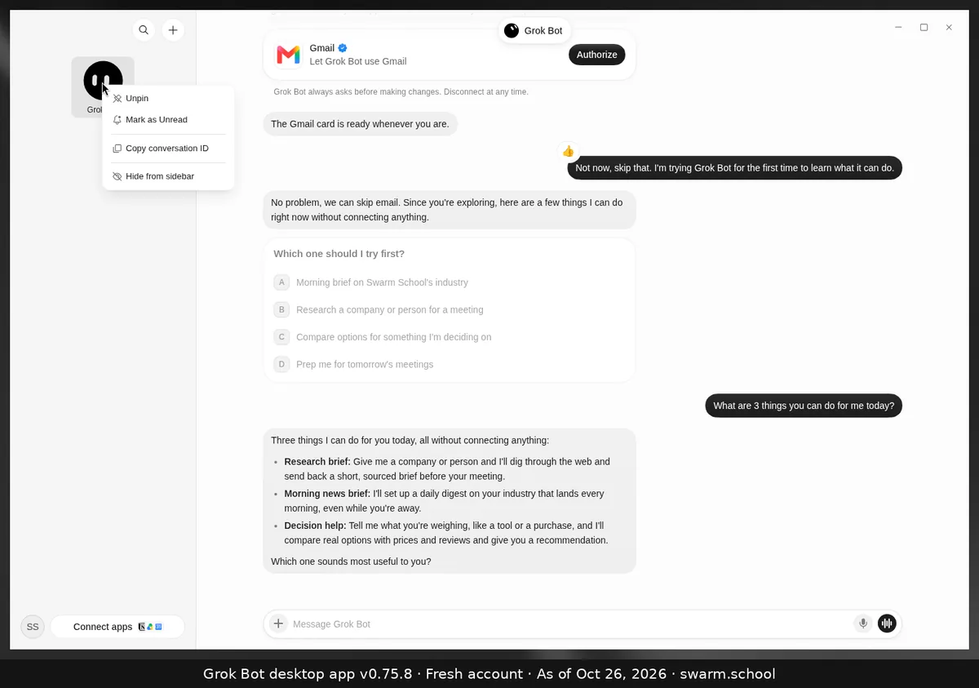The width and height of the screenshot is (979, 688).
Task: Authorize Gmail for Grok Bot
Action: pos(597,55)
